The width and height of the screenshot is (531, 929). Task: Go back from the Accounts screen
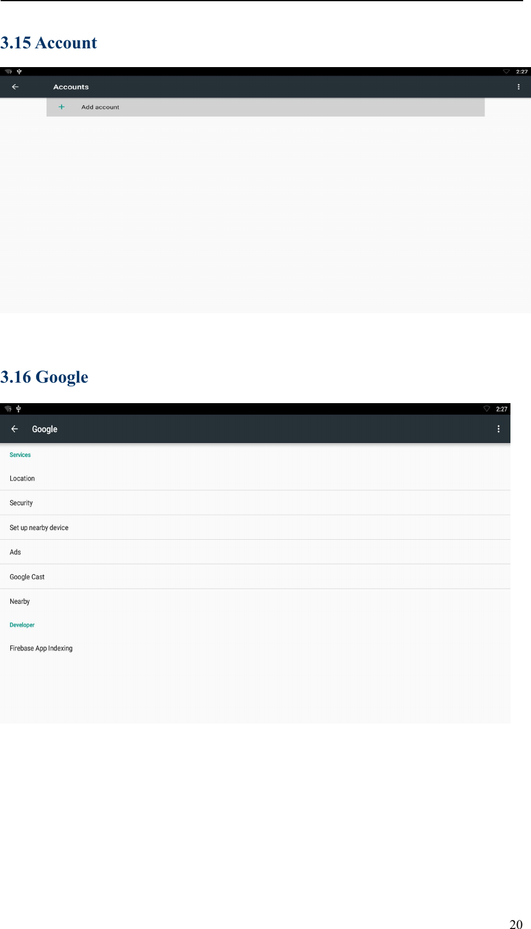click(15, 87)
